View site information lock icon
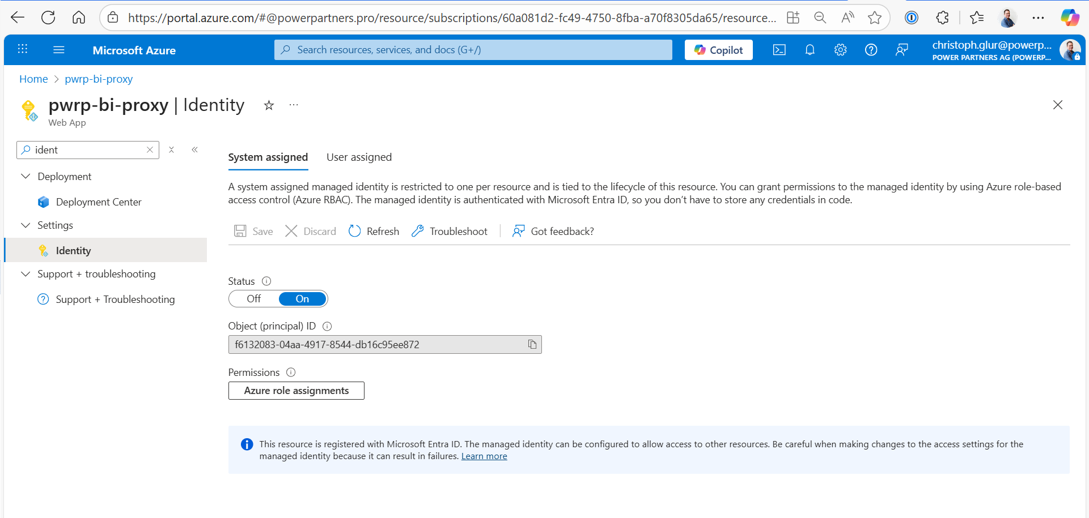Viewport: 1089px width, 518px height. [x=113, y=18]
